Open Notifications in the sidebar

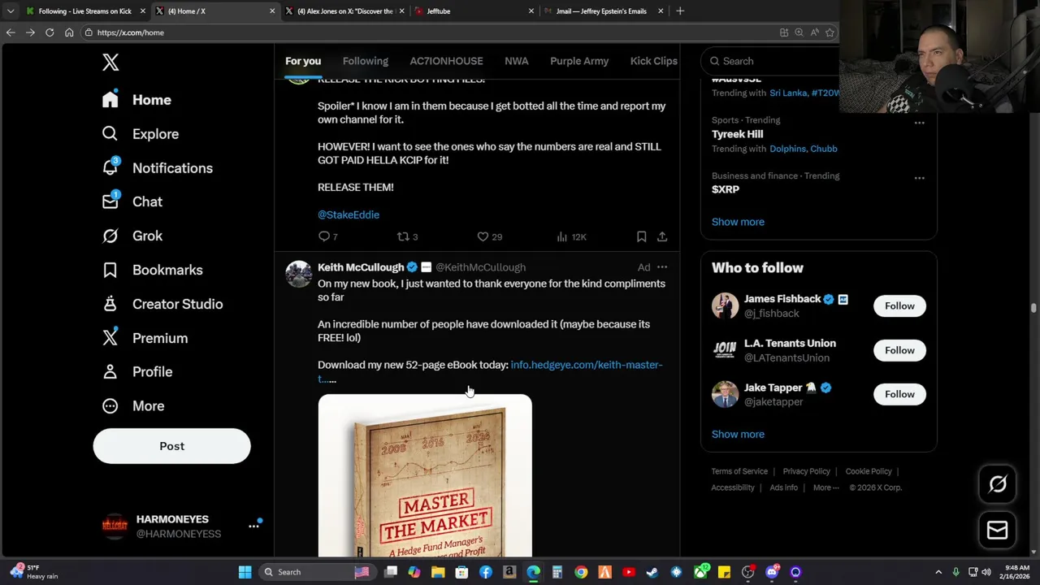pos(157,168)
